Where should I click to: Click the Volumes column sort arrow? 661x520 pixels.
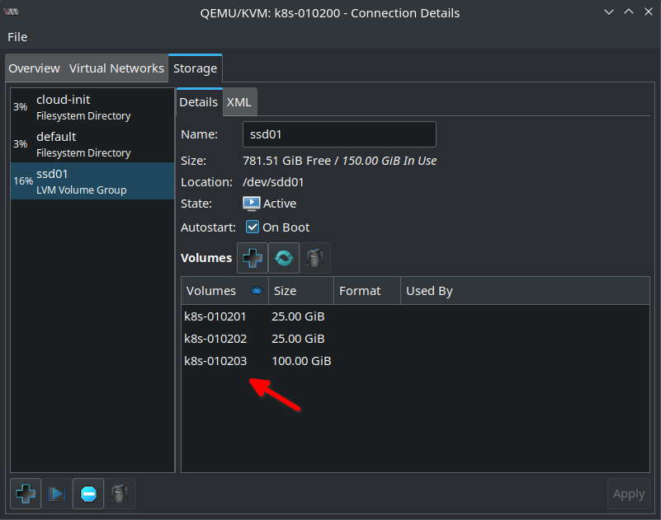257,290
